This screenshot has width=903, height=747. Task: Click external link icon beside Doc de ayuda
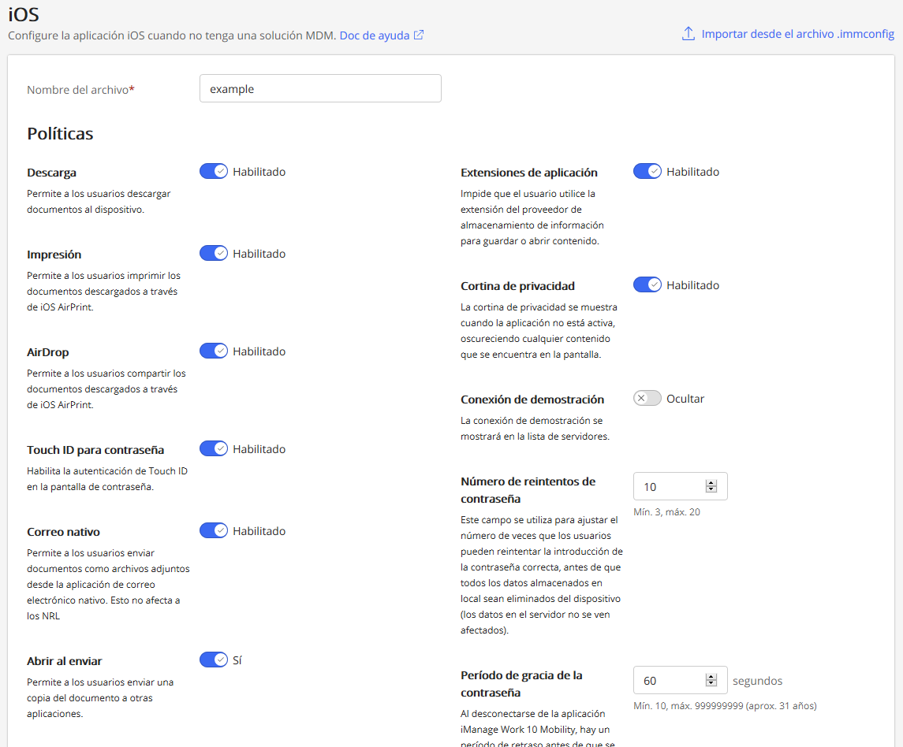(419, 35)
